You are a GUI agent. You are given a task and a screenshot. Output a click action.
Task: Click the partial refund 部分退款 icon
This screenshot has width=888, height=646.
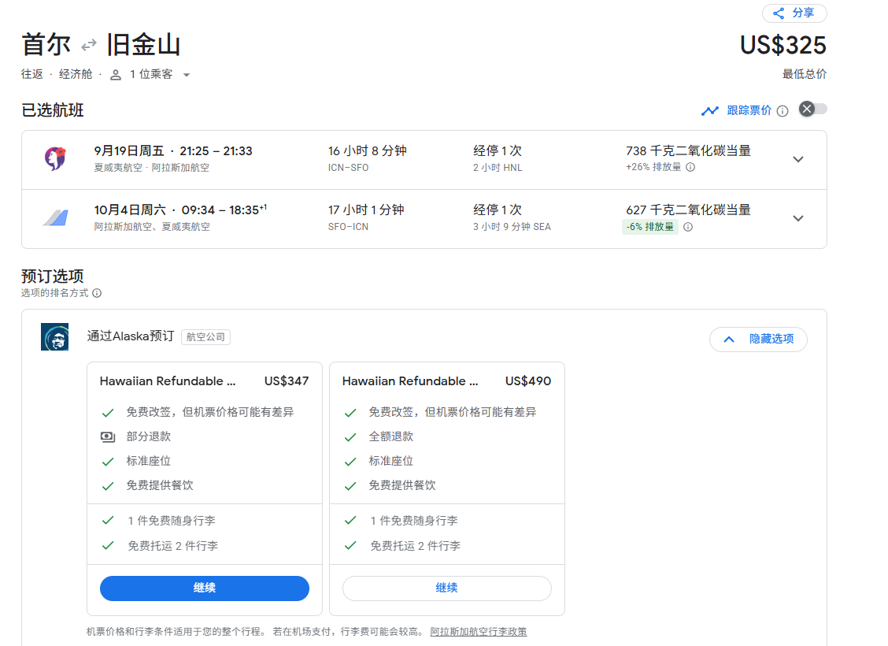click(108, 436)
